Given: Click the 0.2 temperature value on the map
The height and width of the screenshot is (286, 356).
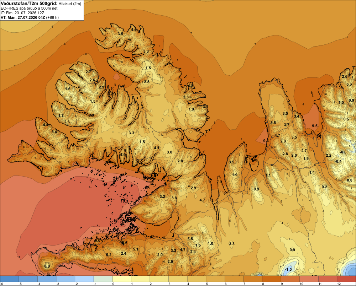Looking at the screenshot, I should 324,187.
